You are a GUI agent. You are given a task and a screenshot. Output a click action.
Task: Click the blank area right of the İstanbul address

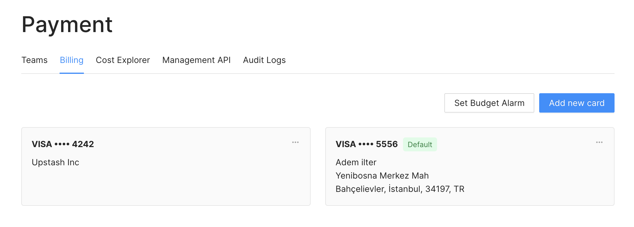(541, 189)
